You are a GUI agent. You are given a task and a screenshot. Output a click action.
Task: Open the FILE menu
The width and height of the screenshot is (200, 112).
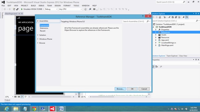click(x=3, y=6)
